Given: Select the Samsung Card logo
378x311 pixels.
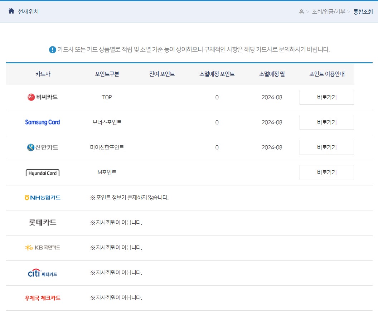Looking at the screenshot, I should pyautogui.click(x=43, y=122).
